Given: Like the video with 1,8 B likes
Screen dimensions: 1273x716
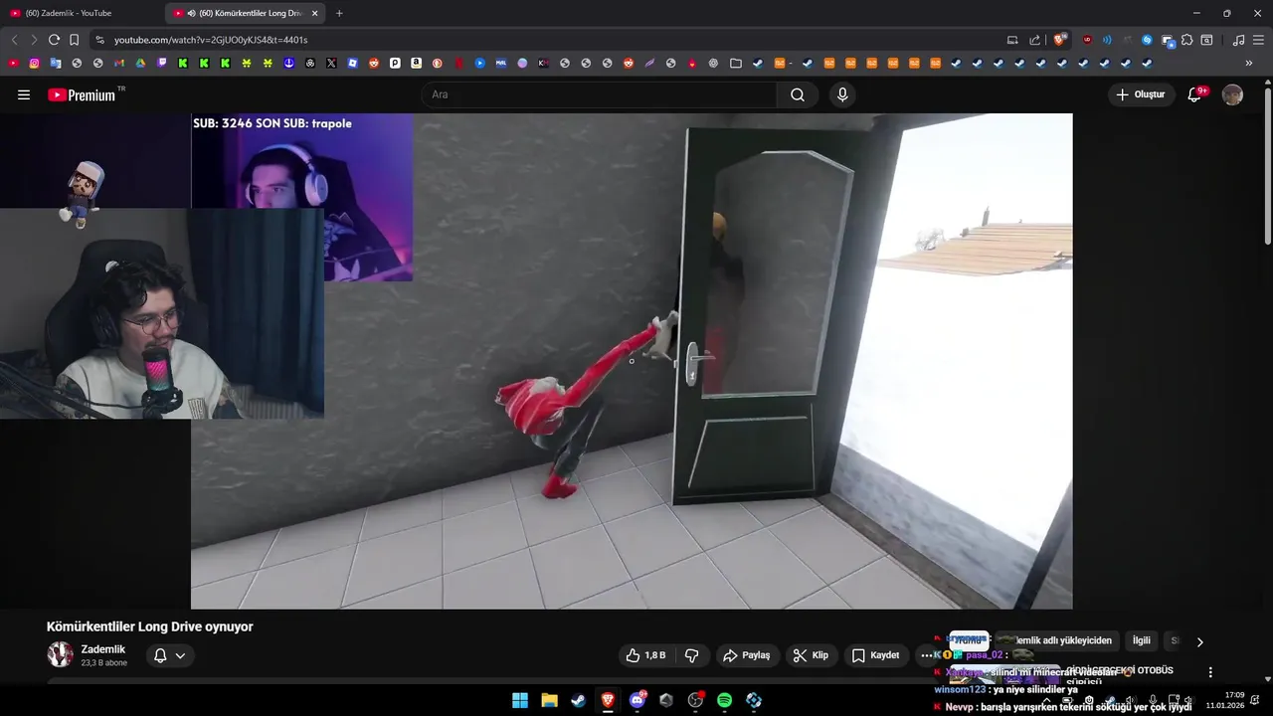Looking at the screenshot, I should 644,655.
